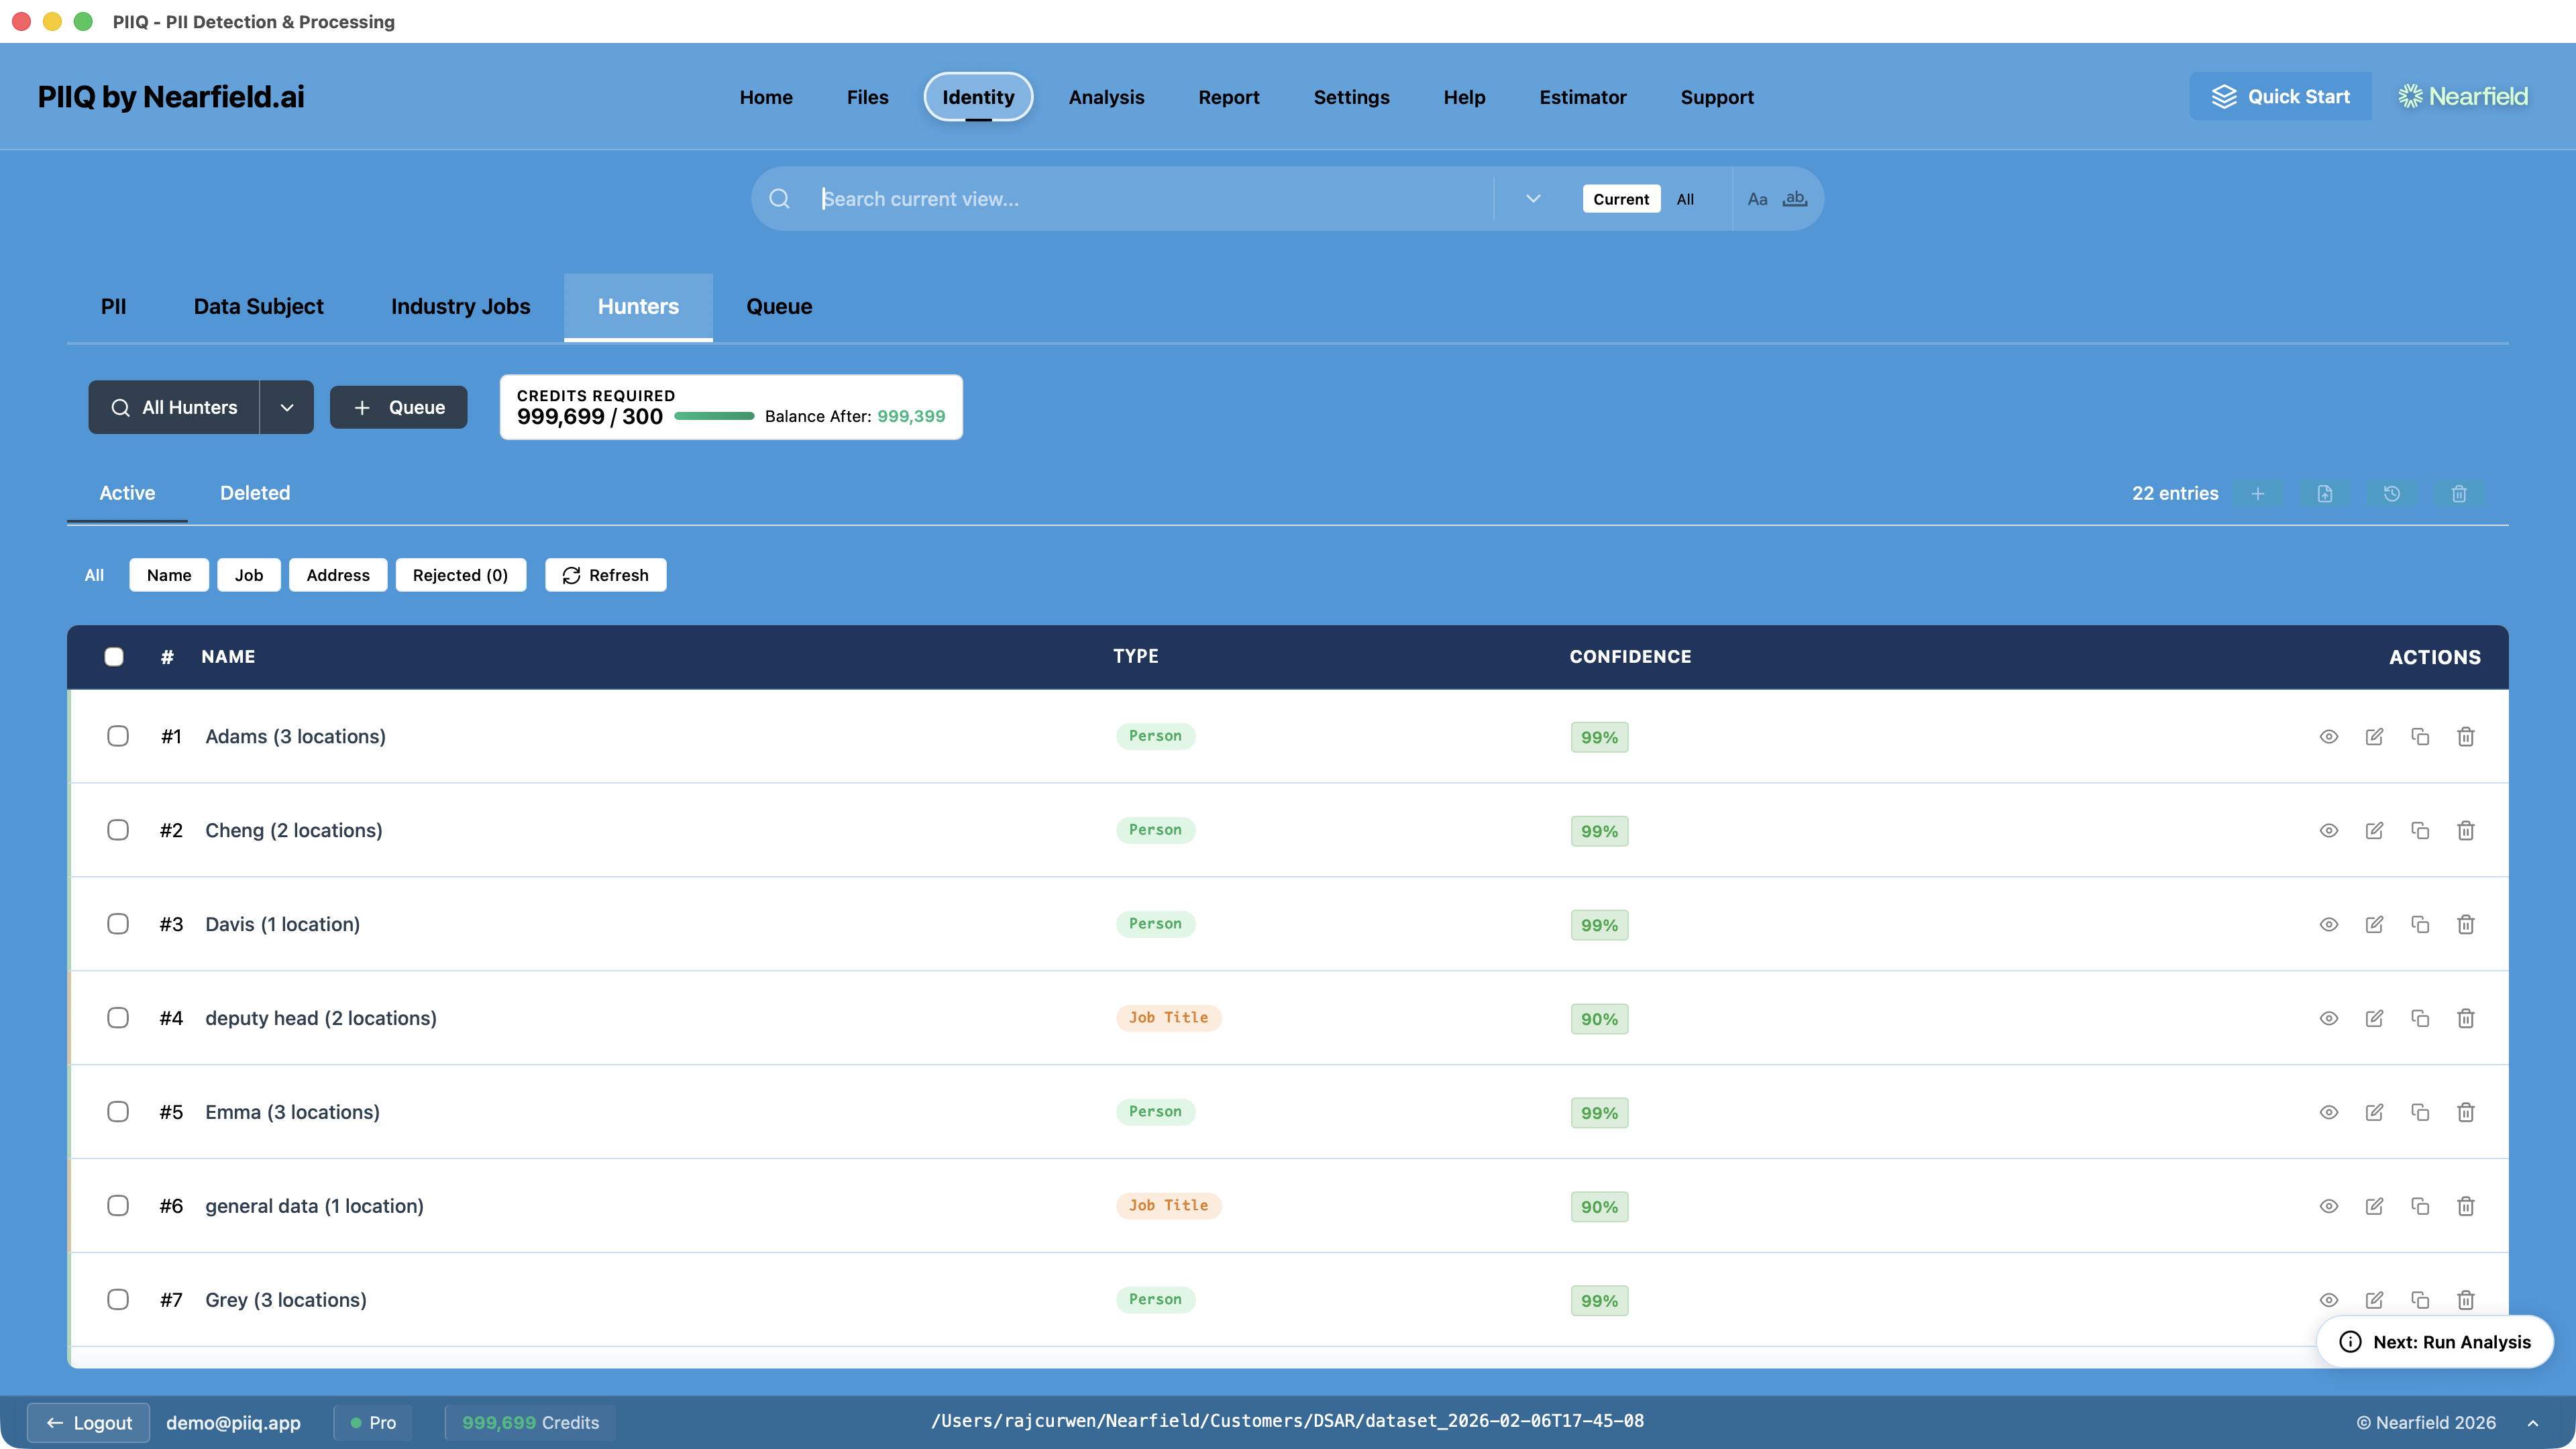Click the credits balance progress bar
The width and height of the screenshot is (2576, 1449).
(714, 416)
